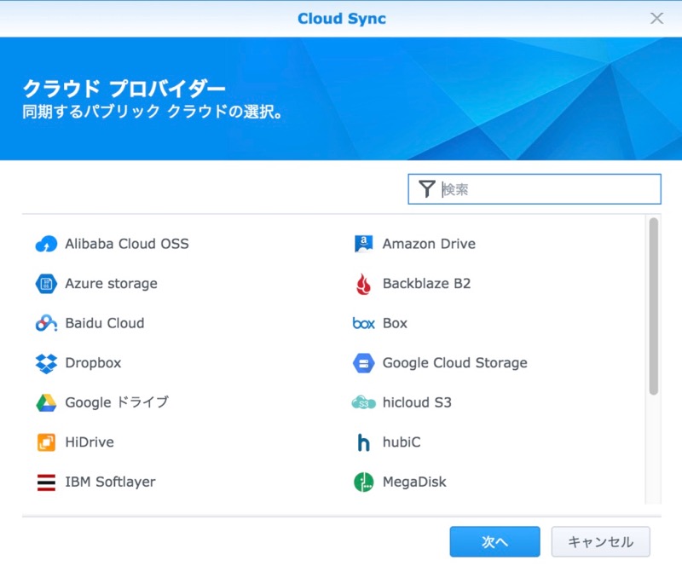Click the filter funnel icon in search
Image resolution: width=682 pixels, height=566 pixels.
[427, 189]
